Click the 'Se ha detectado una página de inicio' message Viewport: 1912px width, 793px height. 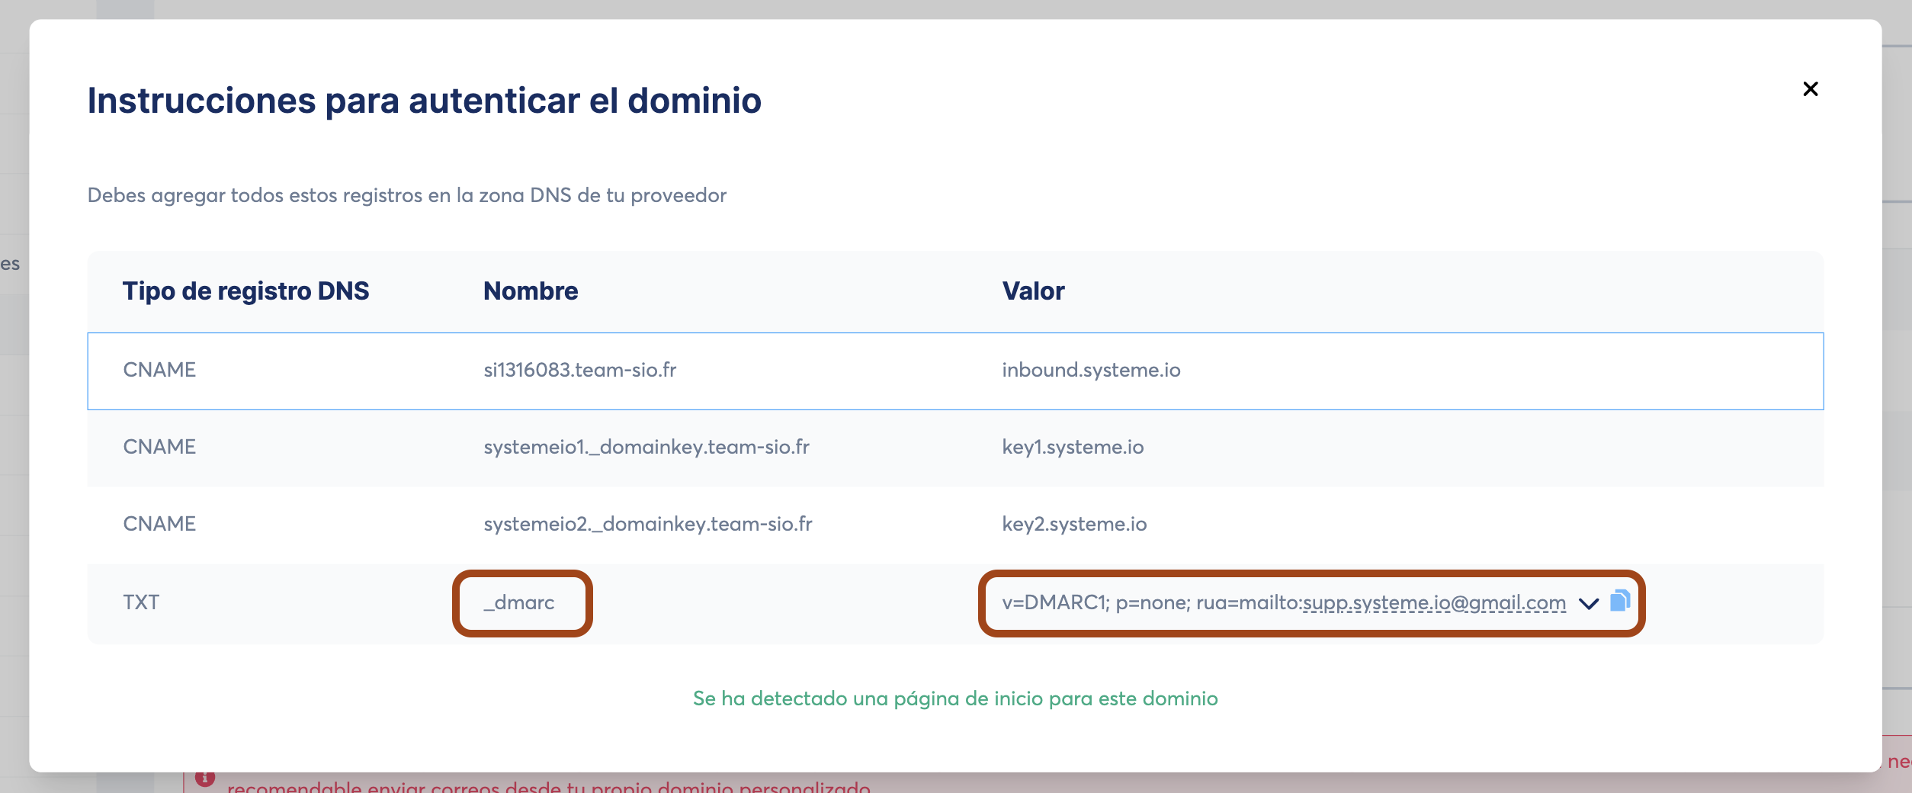[955, 698]
